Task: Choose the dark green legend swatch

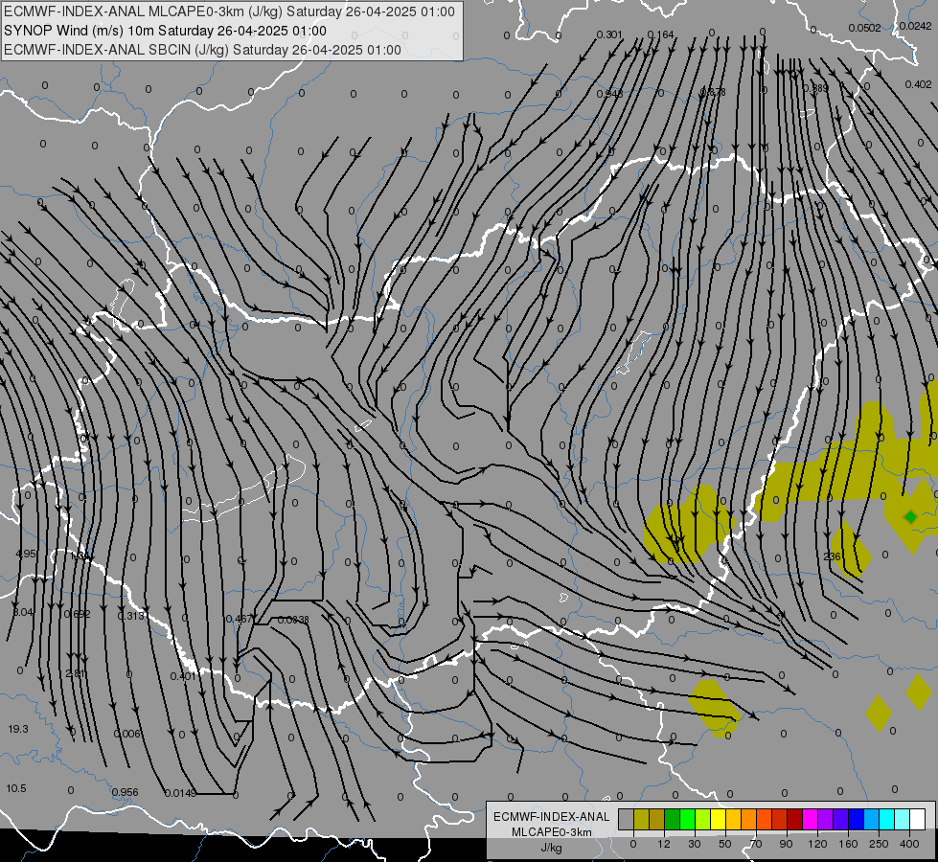Action: click(672, 819)
